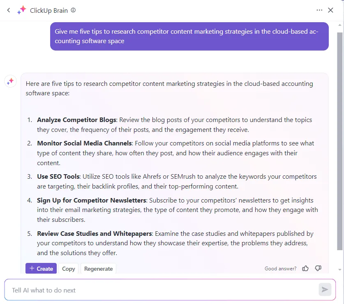
Task: Click the ClickUp Brain sparkle logo in header
Action: point(22,10)
